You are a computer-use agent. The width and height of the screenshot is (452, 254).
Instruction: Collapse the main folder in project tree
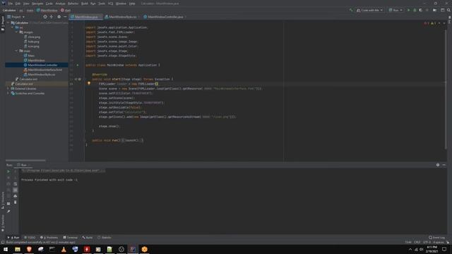(16, 51)
